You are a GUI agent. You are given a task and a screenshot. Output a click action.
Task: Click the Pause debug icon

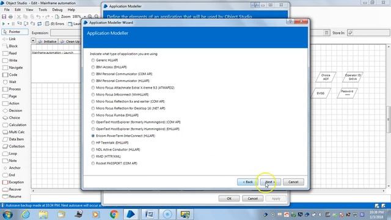(13, 24)
